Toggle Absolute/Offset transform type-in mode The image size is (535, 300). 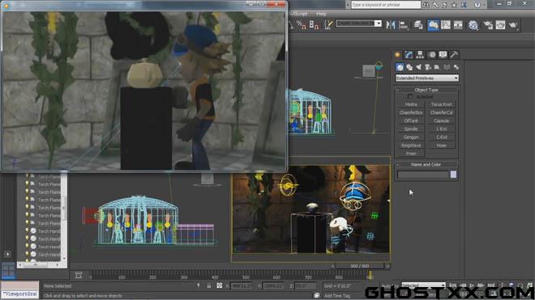tap(220, 286)
